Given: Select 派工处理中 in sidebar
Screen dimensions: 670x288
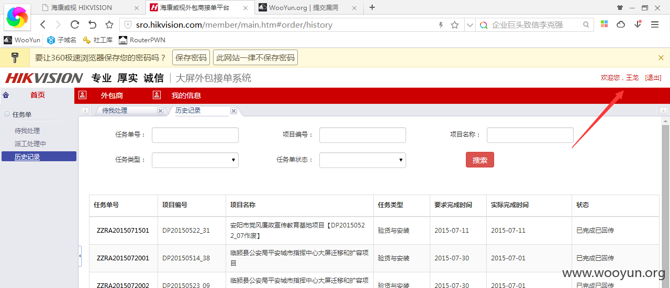Looking at the screenshot, I should [x=30, y=144].
